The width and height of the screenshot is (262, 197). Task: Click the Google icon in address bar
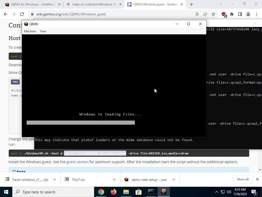click(197, 14)
